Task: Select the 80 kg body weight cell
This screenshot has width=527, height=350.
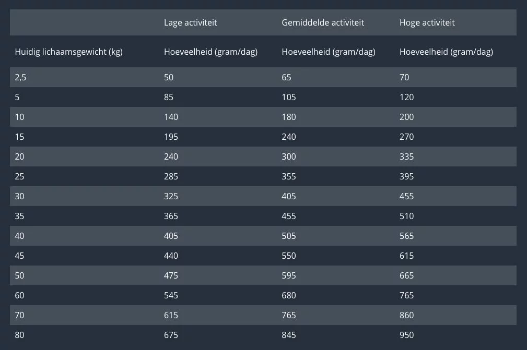Action: 19,335
